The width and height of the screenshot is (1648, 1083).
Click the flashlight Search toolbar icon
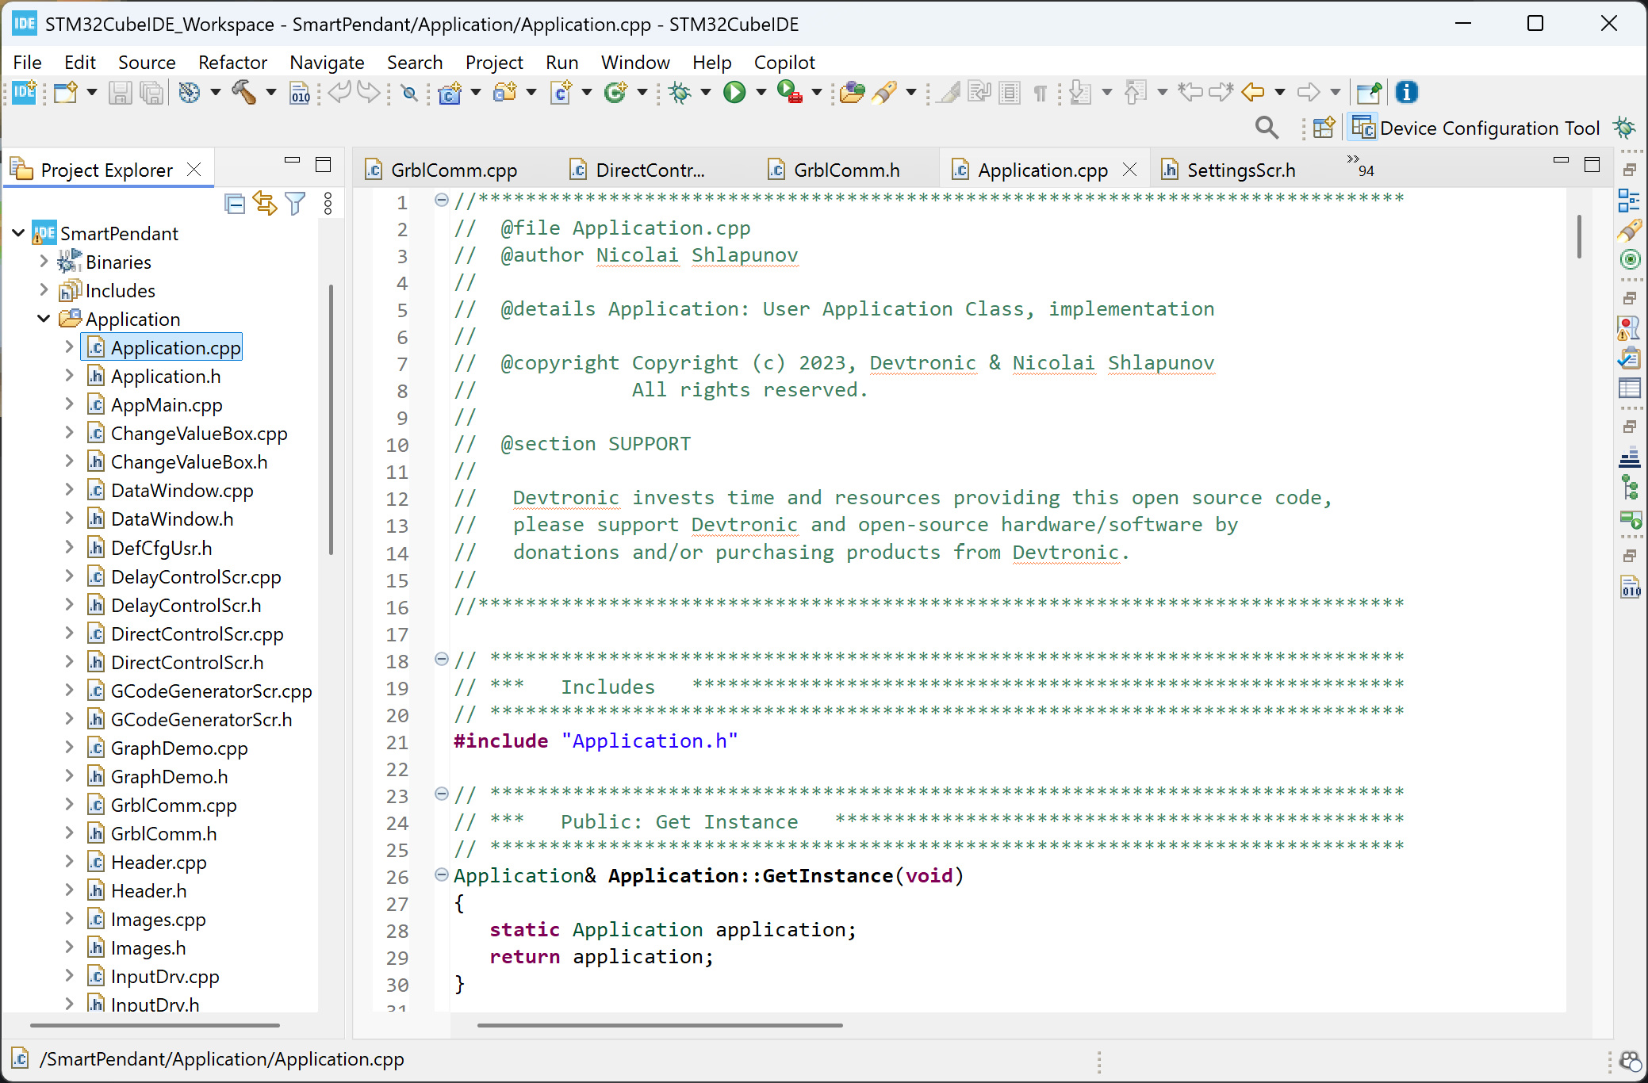[x=885, y=93]
